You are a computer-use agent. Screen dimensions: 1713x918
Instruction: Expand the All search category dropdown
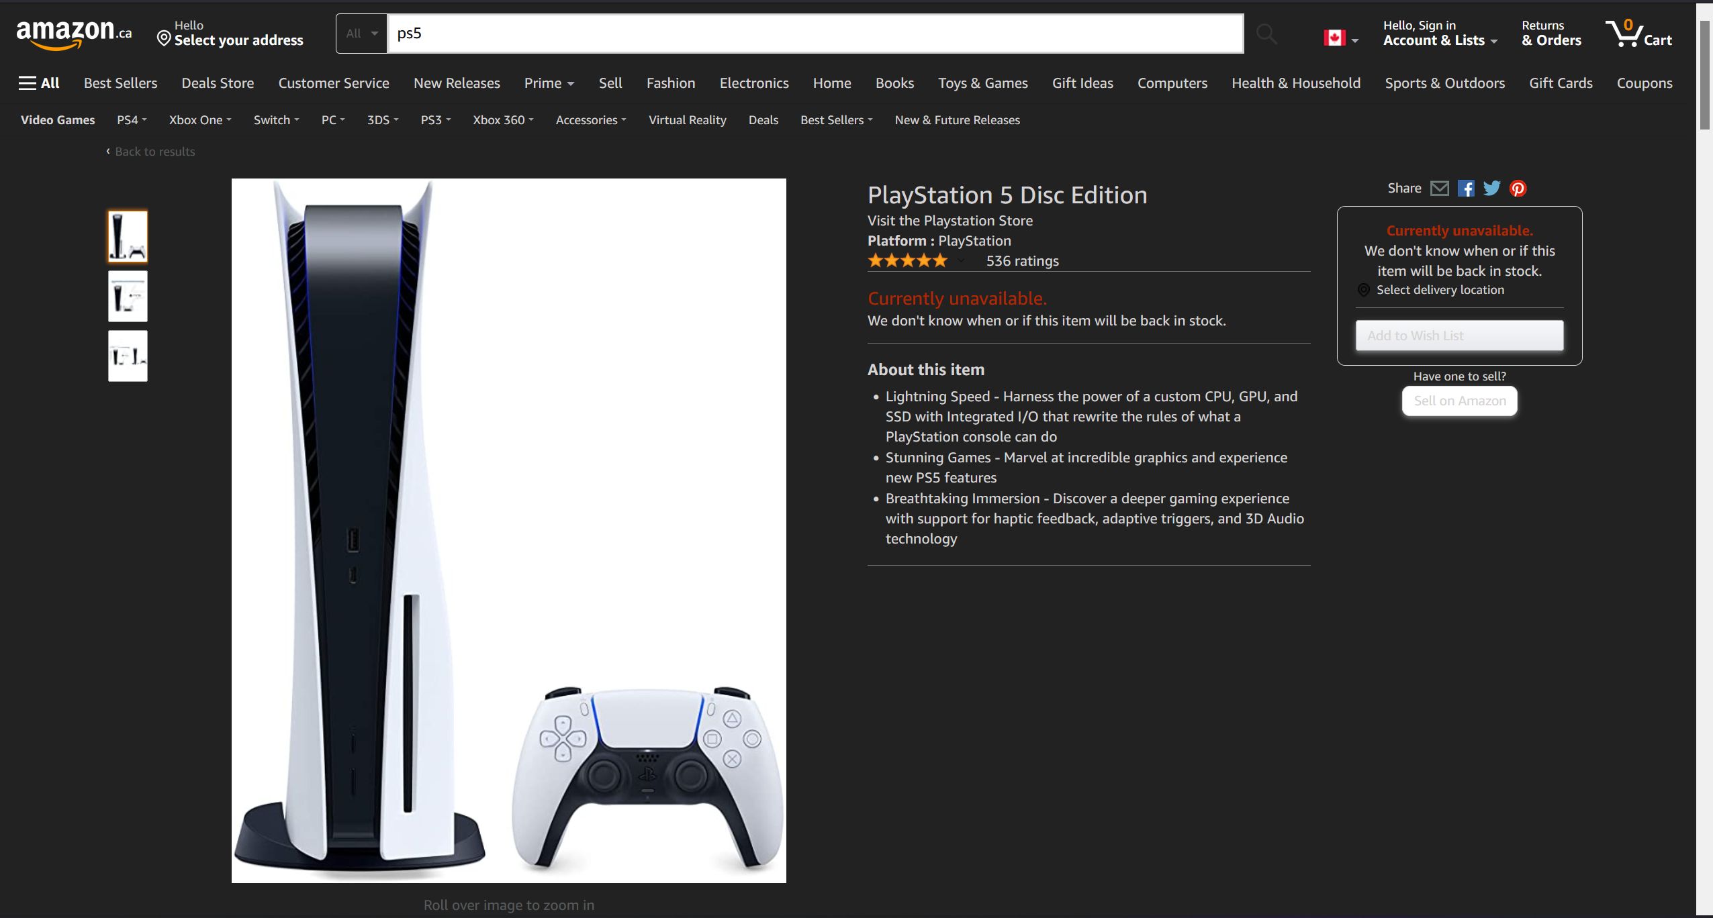(361, 34)
